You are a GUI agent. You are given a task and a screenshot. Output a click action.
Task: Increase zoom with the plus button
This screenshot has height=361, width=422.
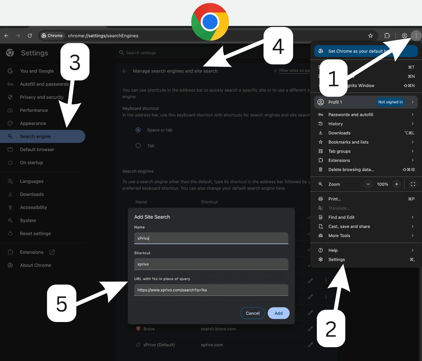[x=397, y=184]
